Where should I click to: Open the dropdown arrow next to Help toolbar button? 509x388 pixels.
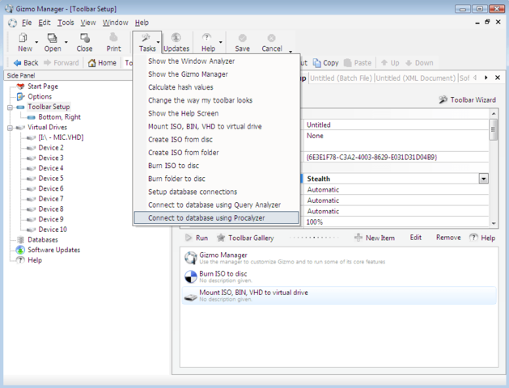coord(221,42)
